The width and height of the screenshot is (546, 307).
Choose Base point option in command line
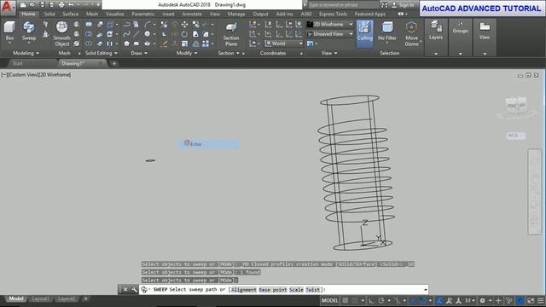click(x=273, y=290)
